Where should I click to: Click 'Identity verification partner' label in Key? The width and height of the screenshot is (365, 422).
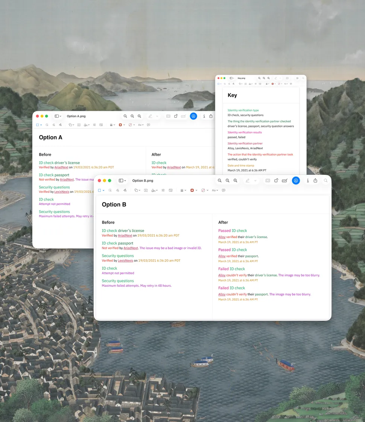[245, 144]
